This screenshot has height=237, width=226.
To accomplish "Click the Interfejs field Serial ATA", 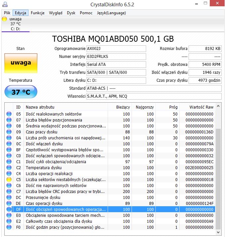I will [116, 65].
